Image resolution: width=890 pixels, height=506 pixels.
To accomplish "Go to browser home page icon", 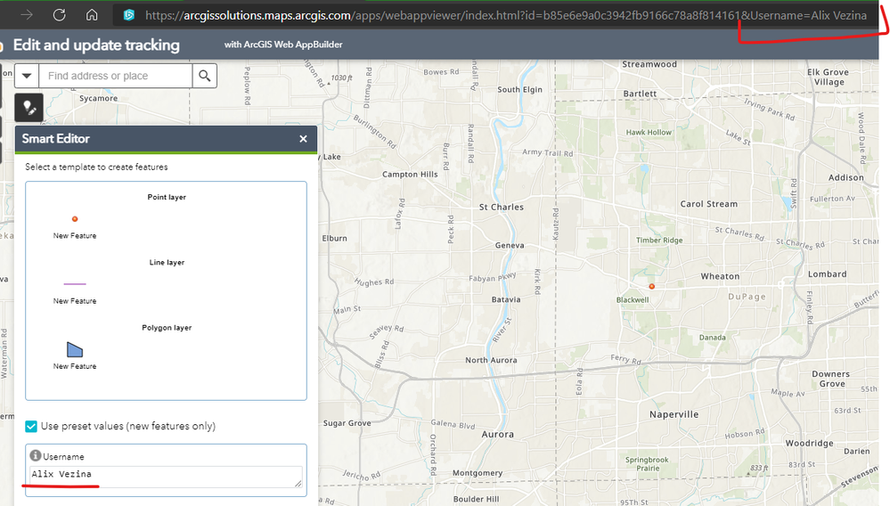I will point(92,15).
